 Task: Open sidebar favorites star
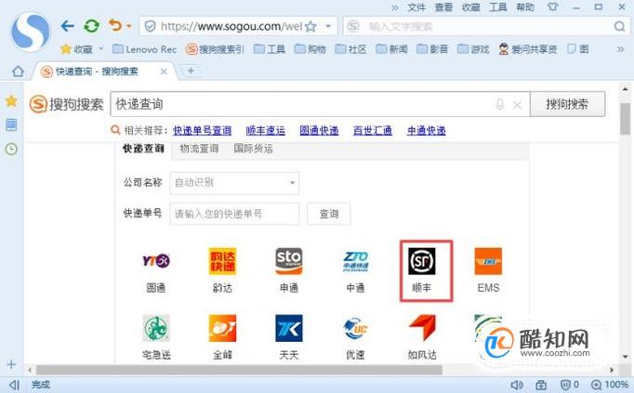[11, 101]
